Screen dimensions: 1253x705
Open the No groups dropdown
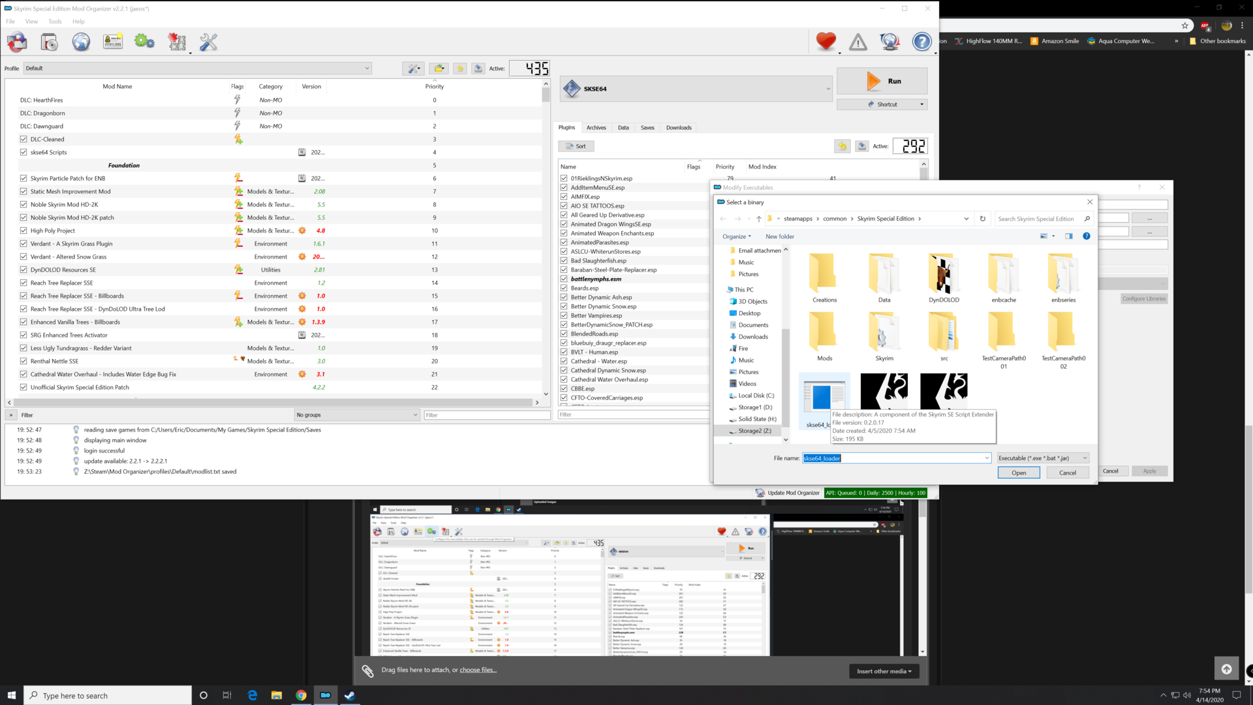(x=357, y=415)
